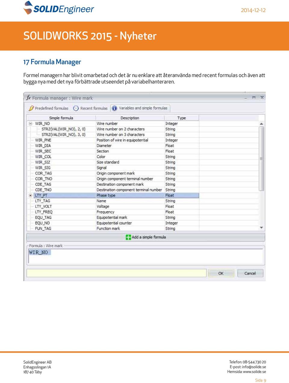The image size is (289, 383).
Task: Select the CDE_TAG variable row
Action: (x=113, y=184)
